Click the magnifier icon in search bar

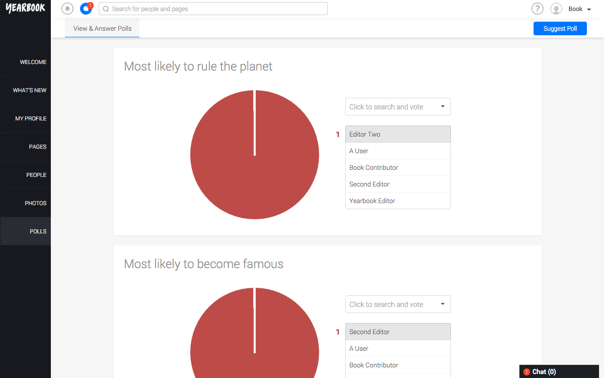(x=106, y=9)
